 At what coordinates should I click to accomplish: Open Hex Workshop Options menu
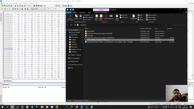click(15, 3)
